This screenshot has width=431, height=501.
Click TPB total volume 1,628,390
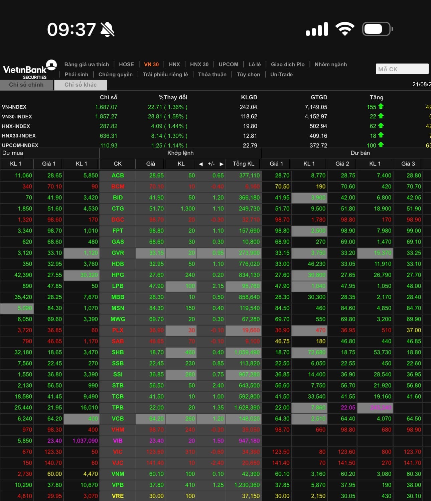(x=247, y=407)
